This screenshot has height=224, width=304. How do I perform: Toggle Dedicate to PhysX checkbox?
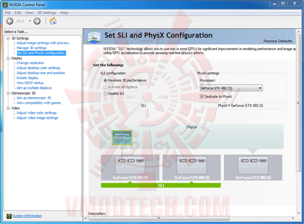coord(202,96)
